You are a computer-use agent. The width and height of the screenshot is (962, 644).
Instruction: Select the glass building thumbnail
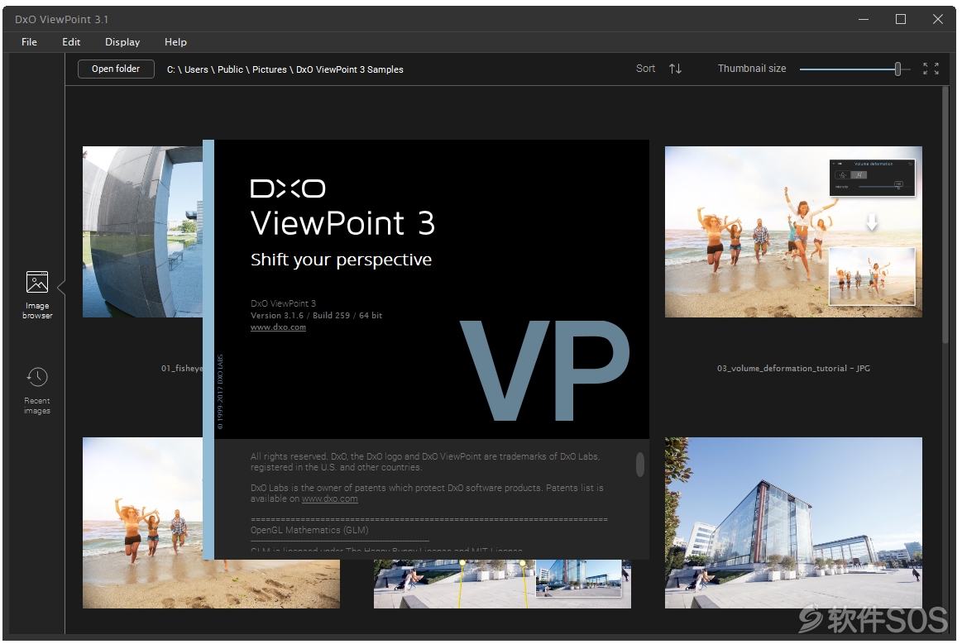point(793,522)
